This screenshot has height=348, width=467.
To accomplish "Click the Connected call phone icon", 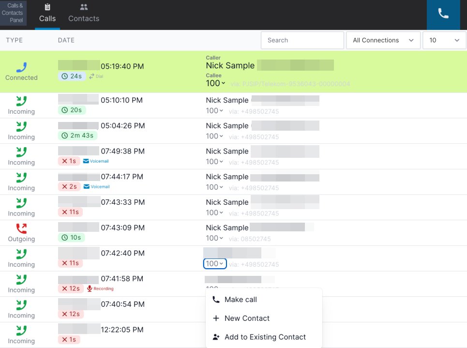I will coord(21,67).
